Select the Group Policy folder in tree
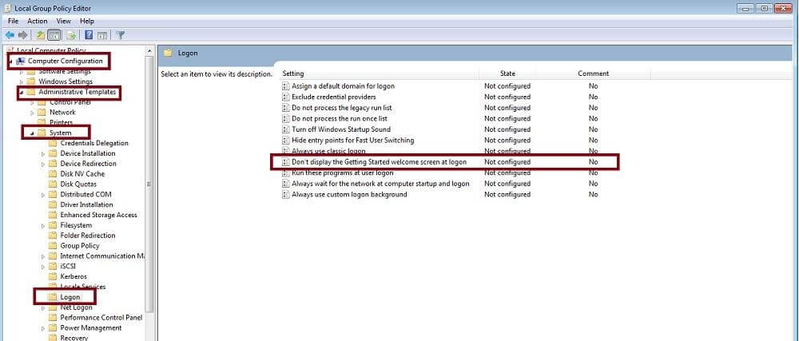799x341 pixels. pos(80,246)
